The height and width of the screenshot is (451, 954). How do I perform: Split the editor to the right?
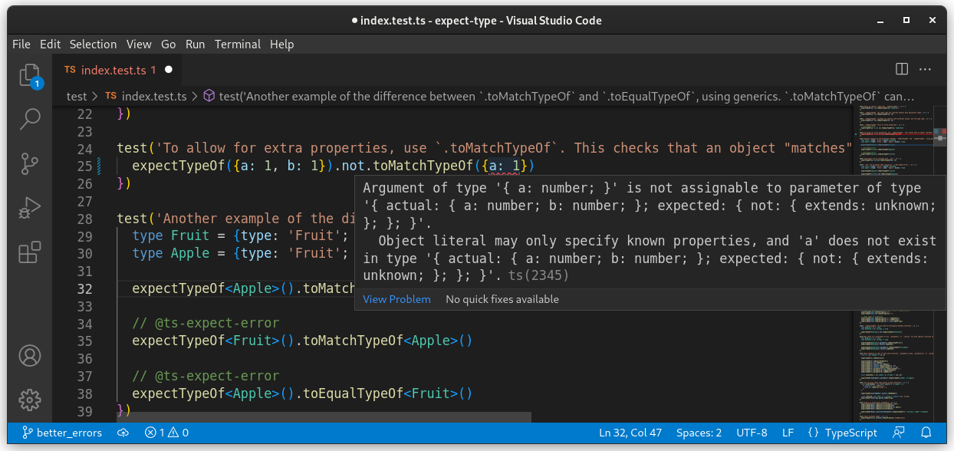pyautogui.click(x=902, y=69)
